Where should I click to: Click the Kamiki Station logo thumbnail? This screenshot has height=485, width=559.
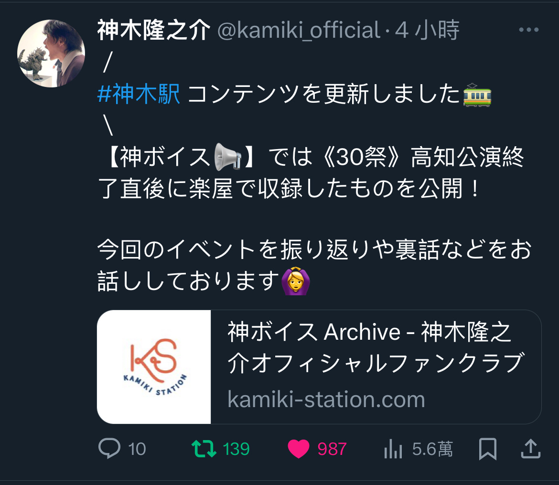(154, 367)
